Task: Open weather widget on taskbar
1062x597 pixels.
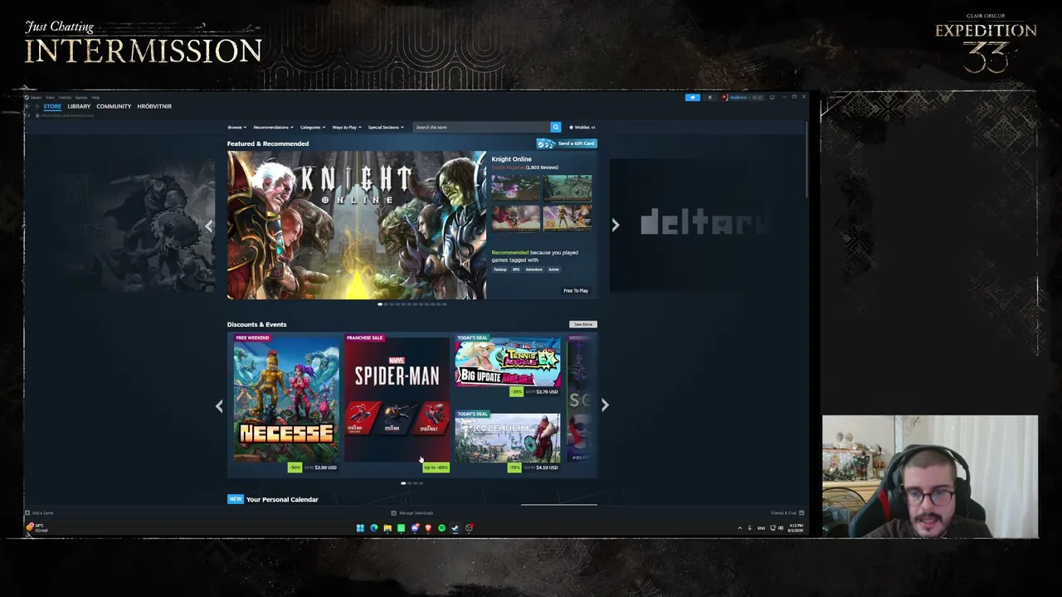Action: point(37,527)
